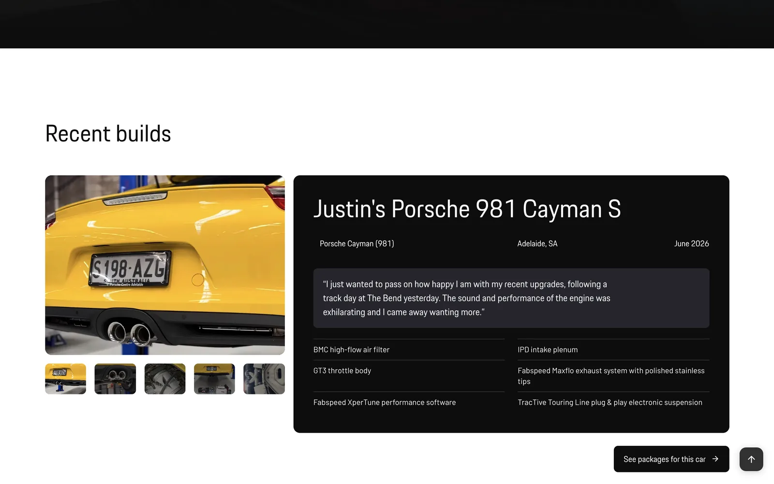
Task: Open the main yellow Porsche rear photo
Action: tap(165, 265)
